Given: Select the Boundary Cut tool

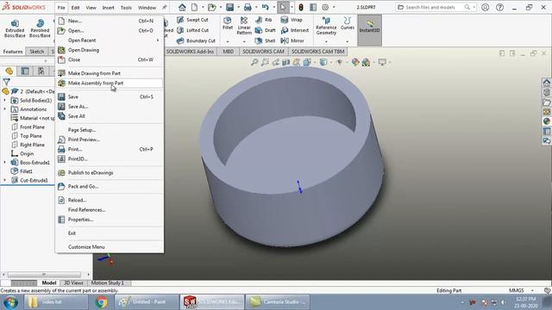Looking at the screenshot, I should tap(196, 40).
